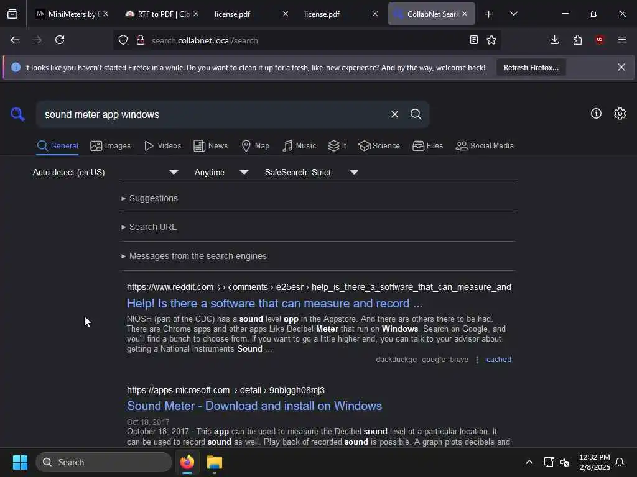Open clock and date 12:32 PM

[594, 462]
